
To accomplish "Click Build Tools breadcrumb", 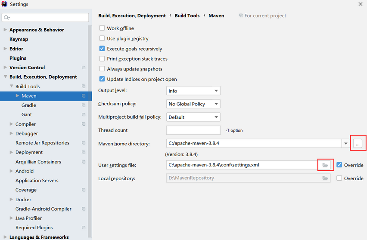I will pos(187,15).
